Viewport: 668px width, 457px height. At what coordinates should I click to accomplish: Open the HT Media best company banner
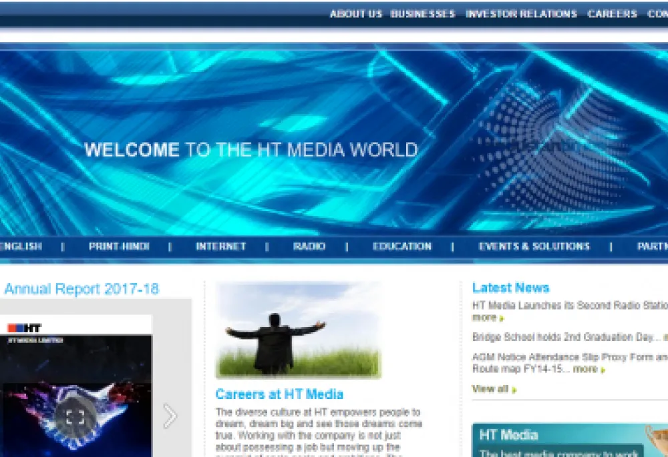[x=570, y=440]
